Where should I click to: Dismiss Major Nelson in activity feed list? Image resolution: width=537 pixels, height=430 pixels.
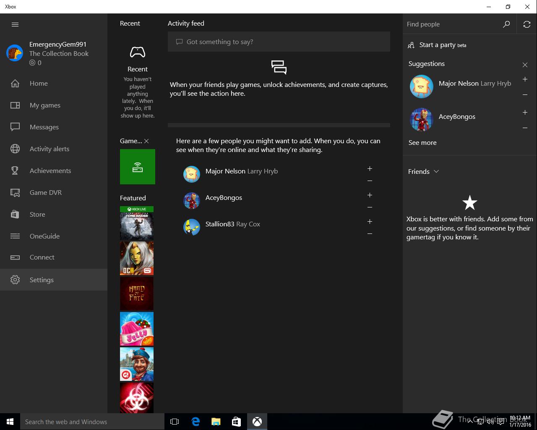tap(370, 181)
